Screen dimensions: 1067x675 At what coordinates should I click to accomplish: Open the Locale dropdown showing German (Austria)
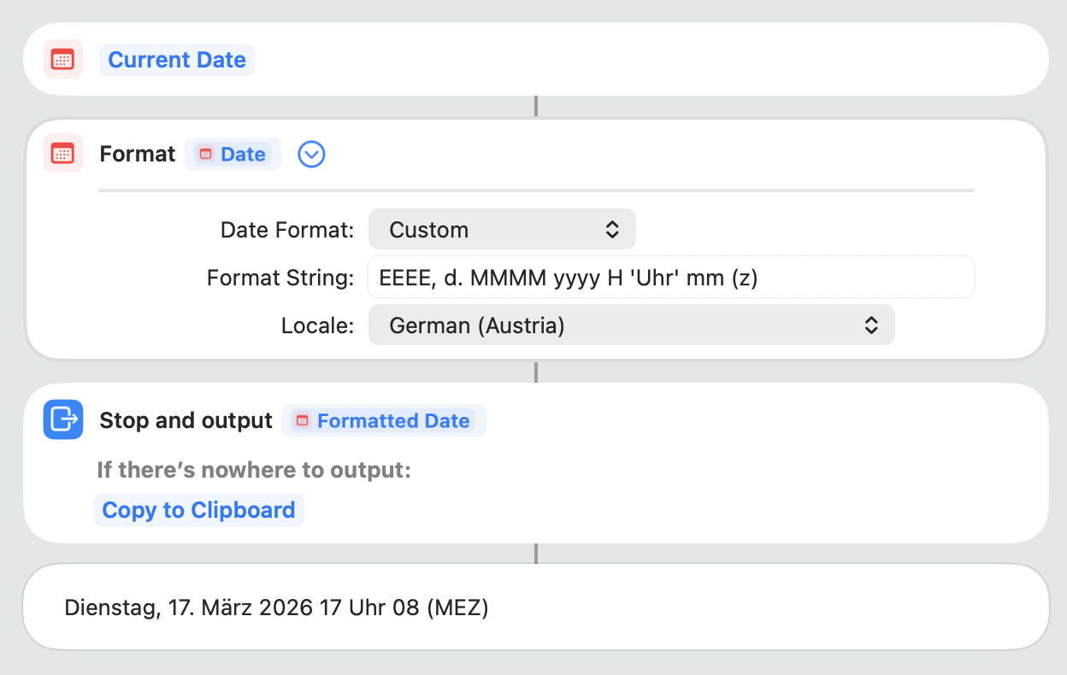[631, 325]
